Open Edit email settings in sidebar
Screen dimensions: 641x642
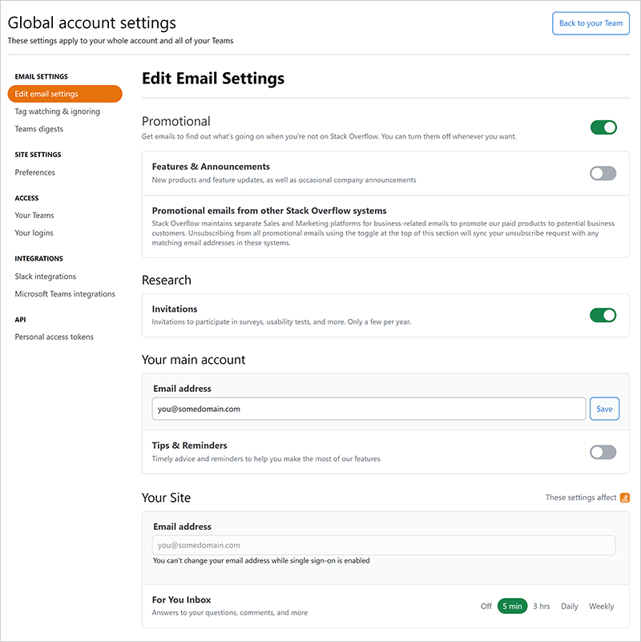click(65, 94)
